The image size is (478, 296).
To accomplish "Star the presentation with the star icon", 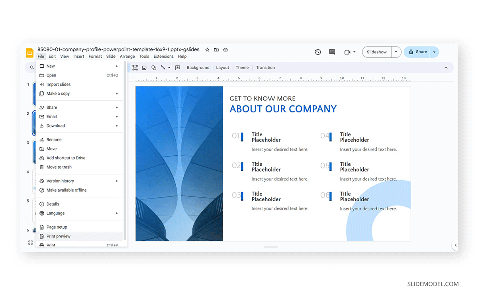I will (x=207, y=50).
